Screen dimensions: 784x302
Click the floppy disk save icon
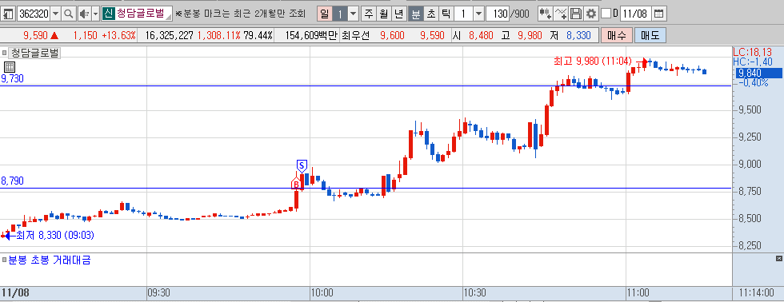[577, 14]
